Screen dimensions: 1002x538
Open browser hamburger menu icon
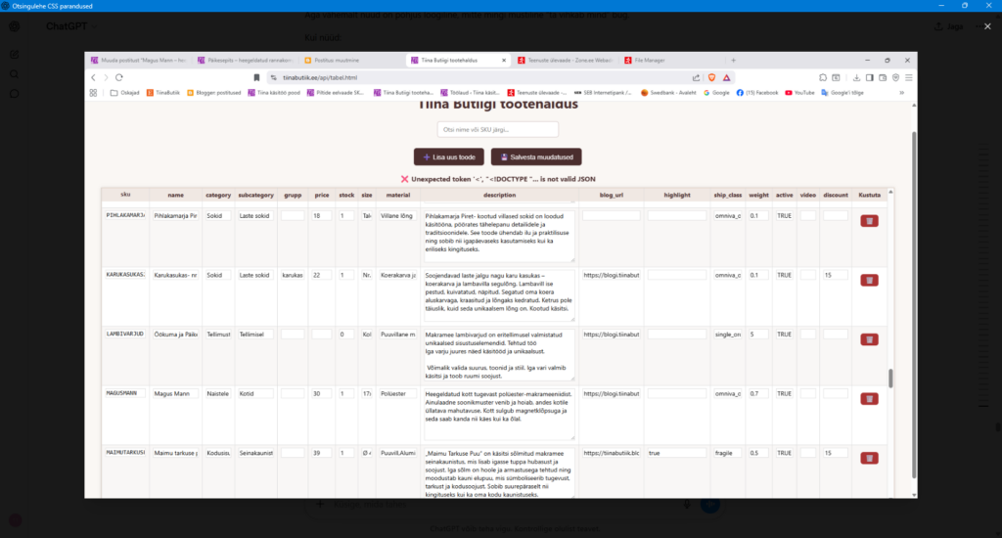[x=909, y=77]
